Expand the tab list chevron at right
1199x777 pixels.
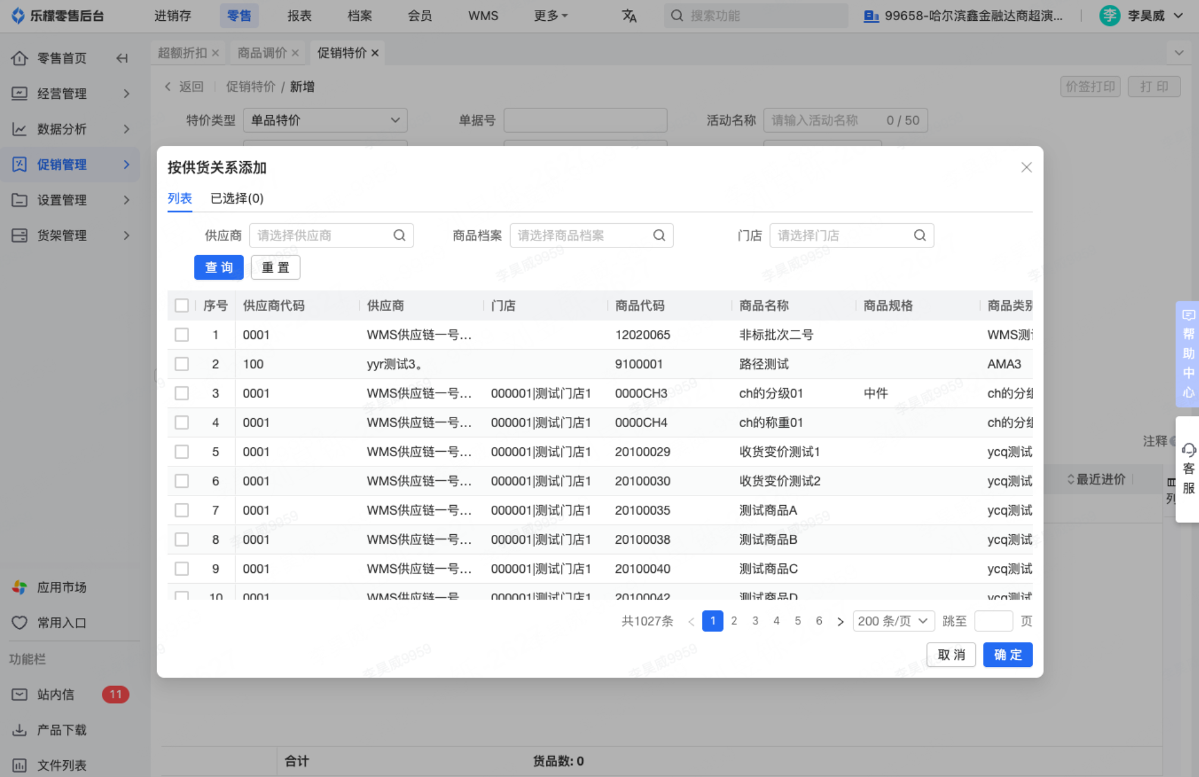point(1179,53)
